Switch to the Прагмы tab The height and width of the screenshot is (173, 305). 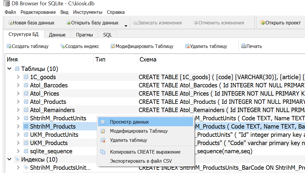(84, 35)
